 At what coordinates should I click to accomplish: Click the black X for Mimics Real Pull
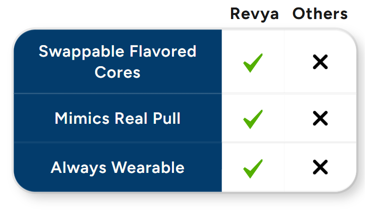320,118
